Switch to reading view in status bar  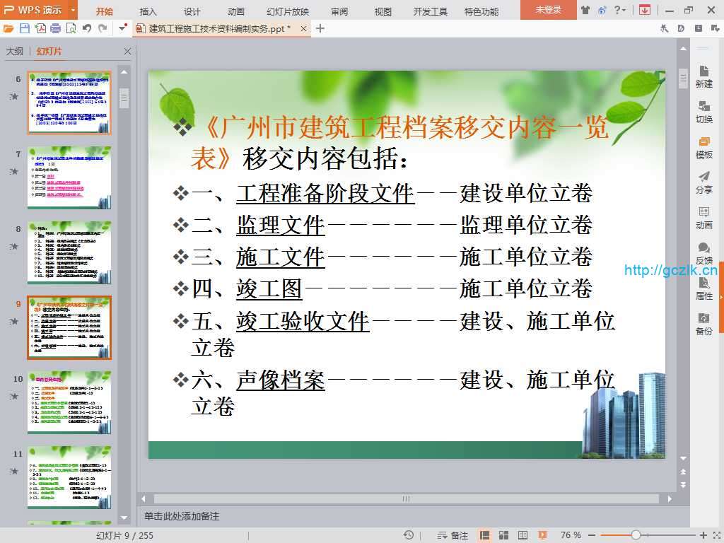click(522, 535)
